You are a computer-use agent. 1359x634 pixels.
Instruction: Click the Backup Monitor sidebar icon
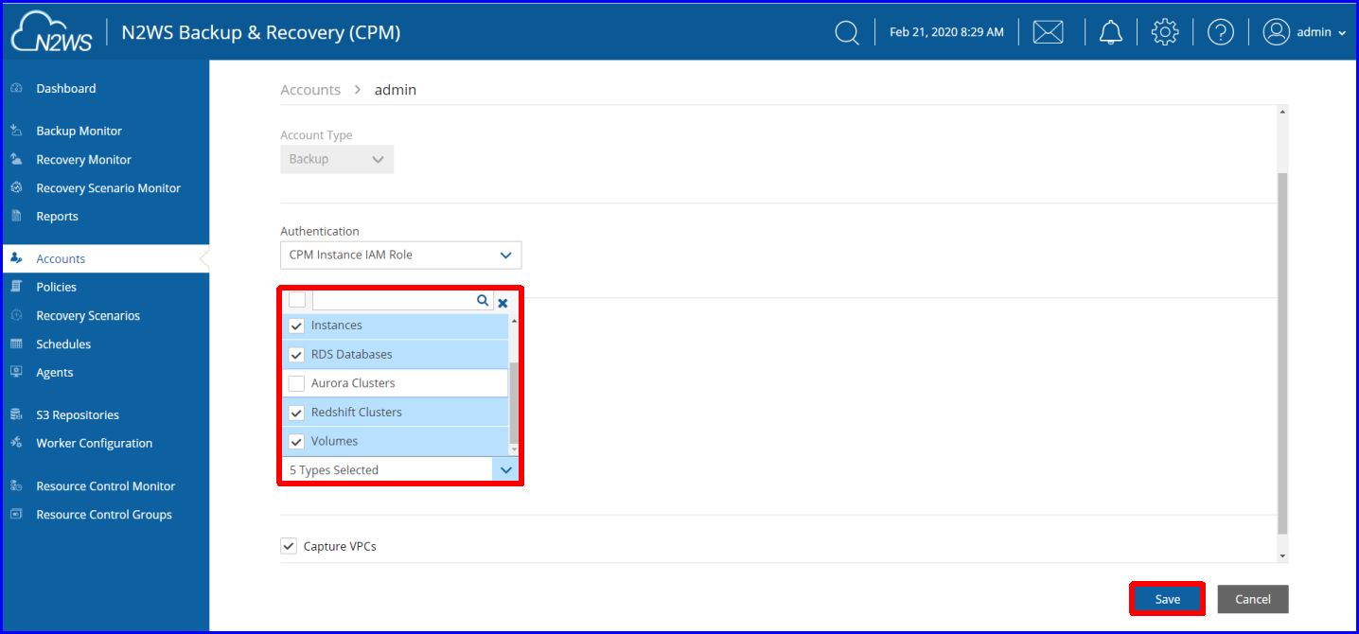tap(16, 131)
